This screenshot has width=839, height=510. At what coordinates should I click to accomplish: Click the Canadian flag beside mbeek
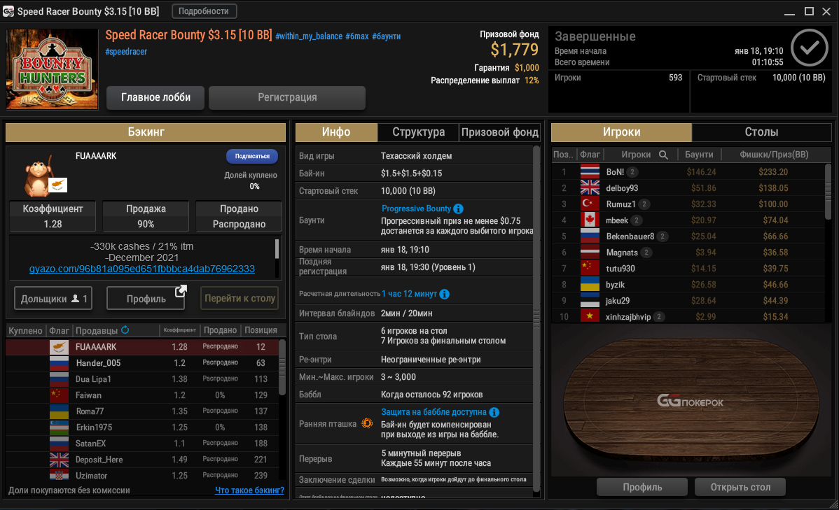(590, 220)
